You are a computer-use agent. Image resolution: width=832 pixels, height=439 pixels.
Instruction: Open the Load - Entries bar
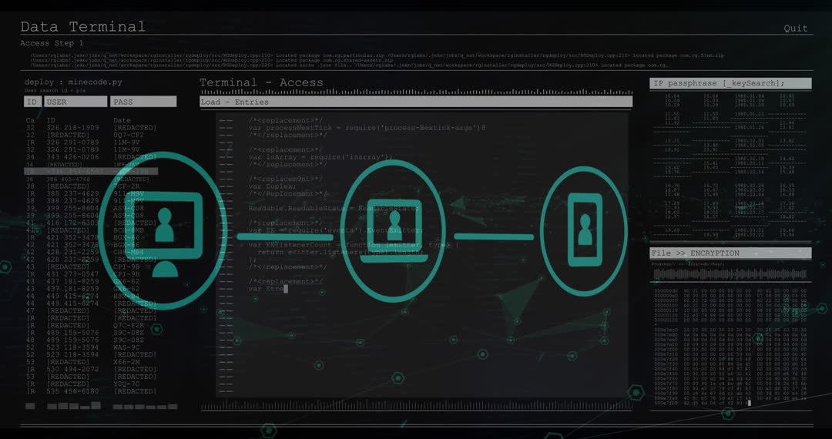click(416, 102)
